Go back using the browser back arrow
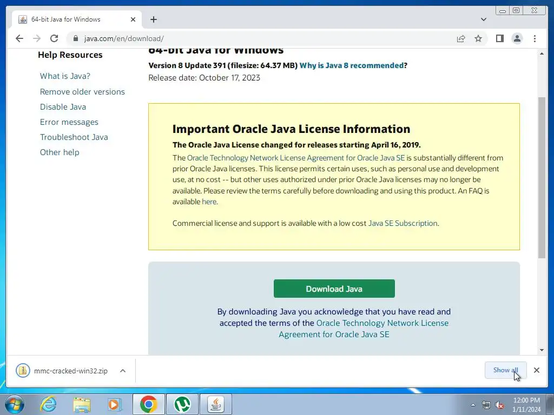Image resolution: width=554 pixels, height=415 pixels. (19, 38)
